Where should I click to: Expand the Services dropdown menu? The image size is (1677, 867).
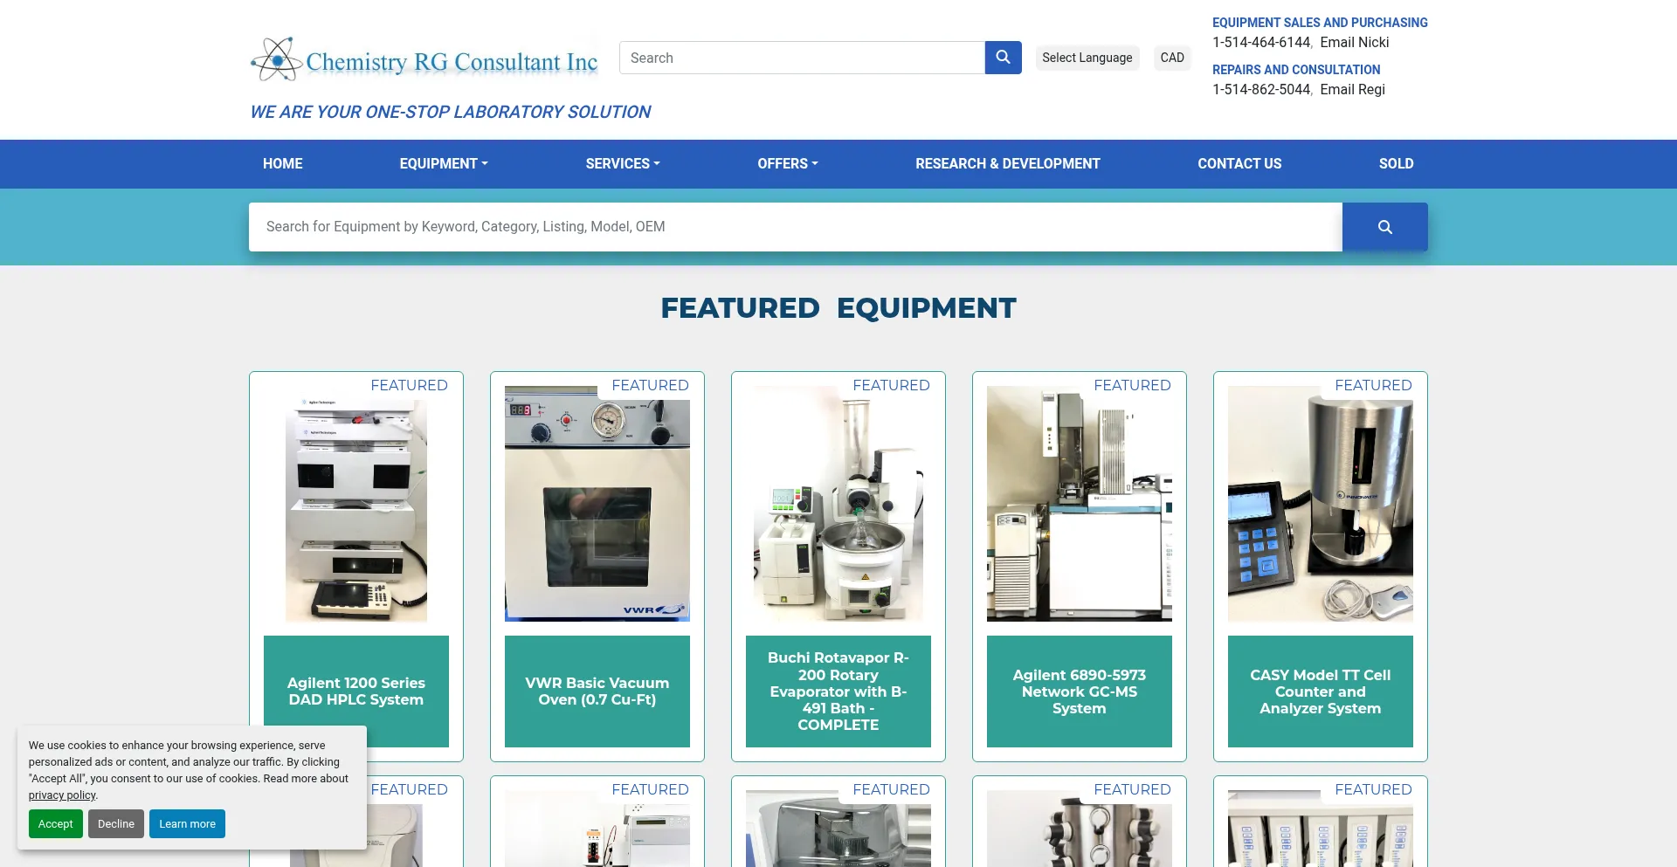pos(623,164)
